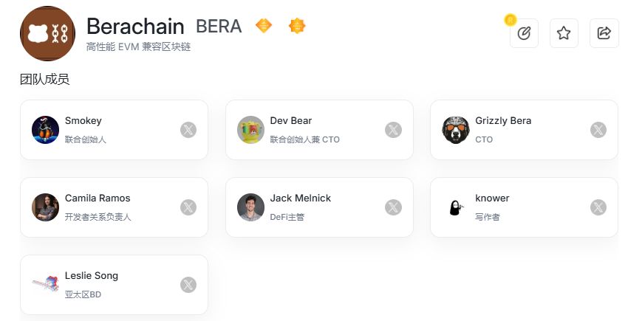628x321 pixels.
Task: Favorite Berachain with the star icon
Action: click(x=564, y=33)
